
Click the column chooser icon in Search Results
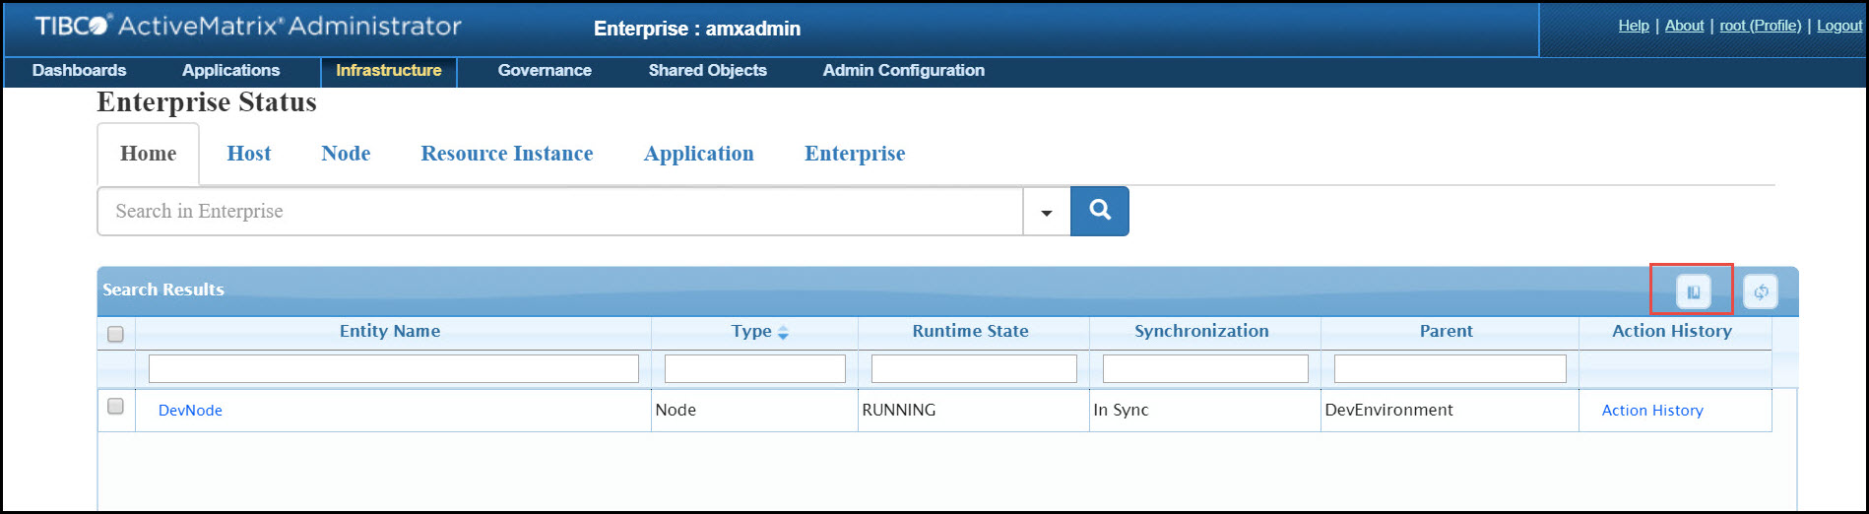1693,291
